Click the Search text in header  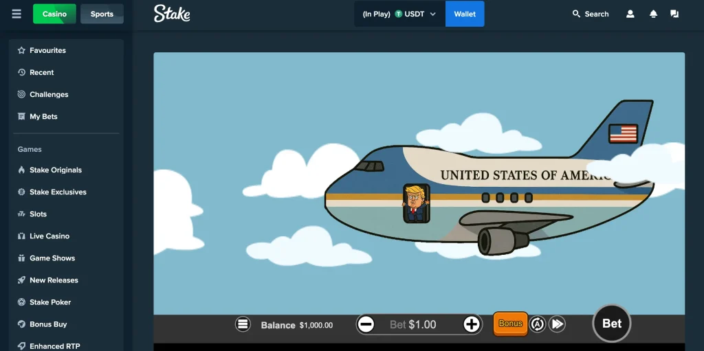(x=597, y=14)
